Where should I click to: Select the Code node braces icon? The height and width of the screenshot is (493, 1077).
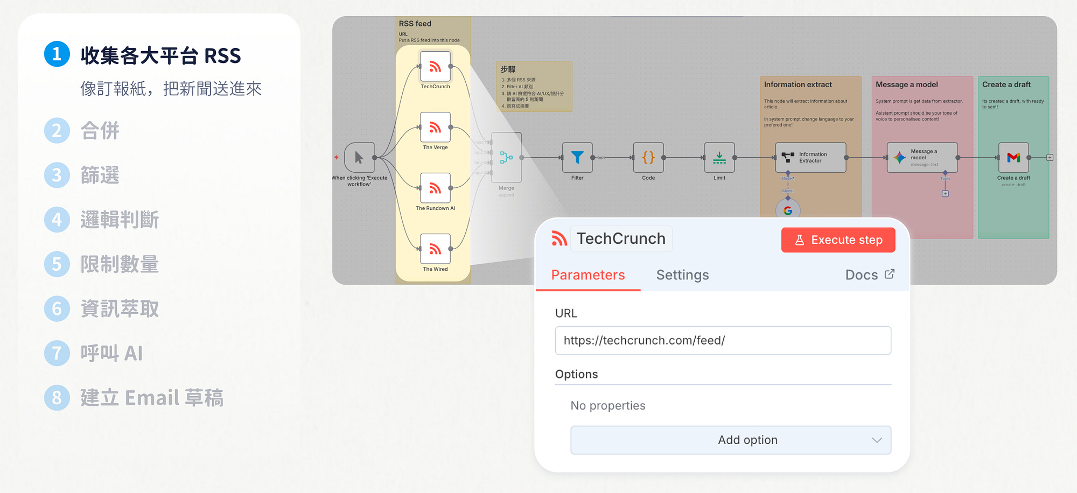[x=648, y=157]
